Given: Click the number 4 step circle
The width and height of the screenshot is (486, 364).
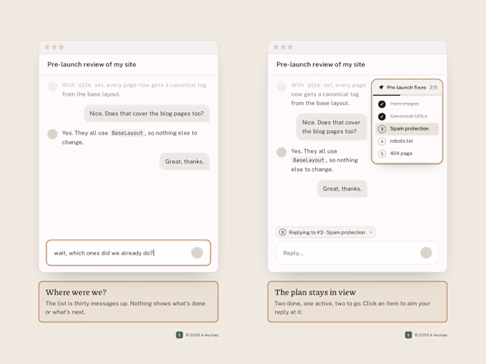Looking at the screenshot, I should (382, 141).
